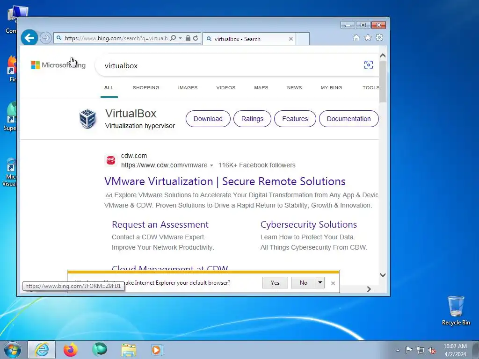Click the Ratings pill button
The height and width of the screenshot is (359, 479).
pyautogui.click(x=252, y=119)
